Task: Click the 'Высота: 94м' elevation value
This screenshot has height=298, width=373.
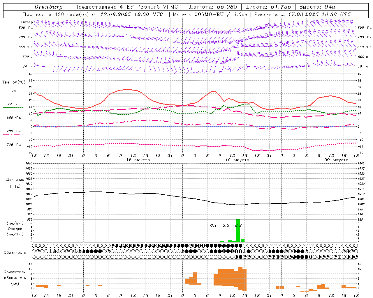Action: coord(317,7)
